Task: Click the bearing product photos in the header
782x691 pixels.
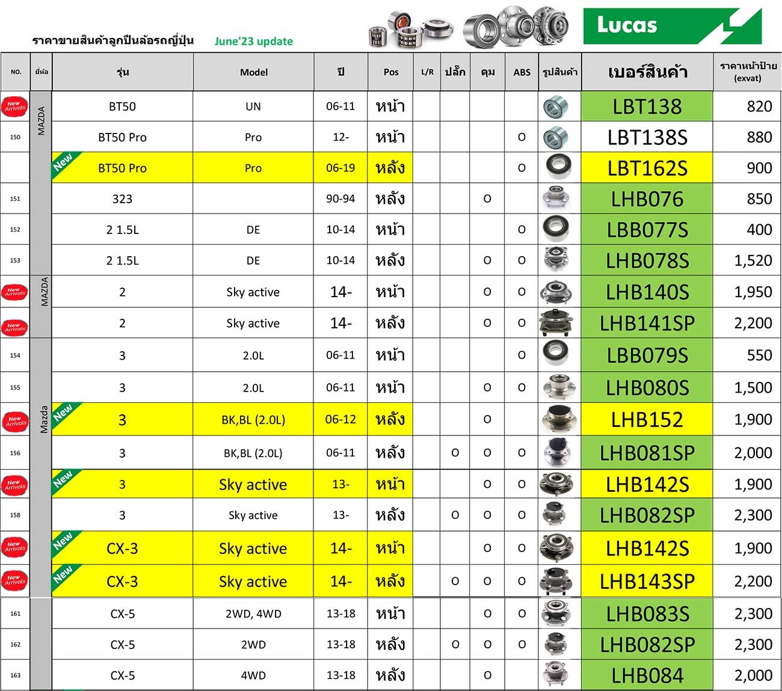Action: 469,27
